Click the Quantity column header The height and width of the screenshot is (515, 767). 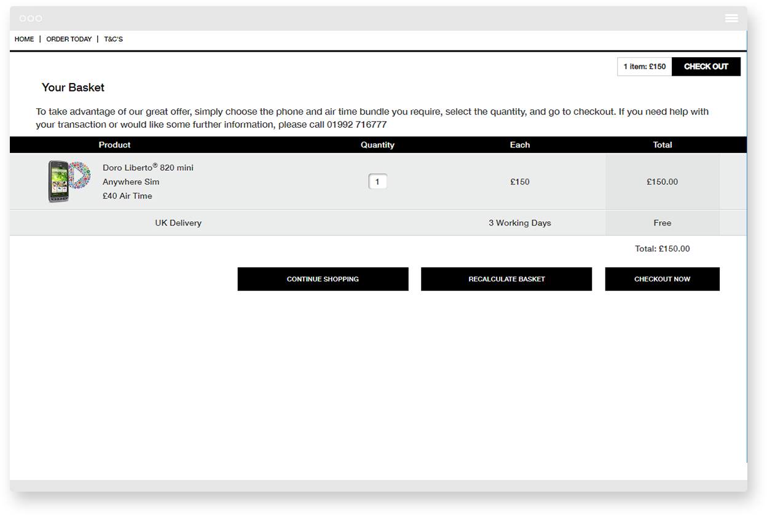[x=377, y=145]
